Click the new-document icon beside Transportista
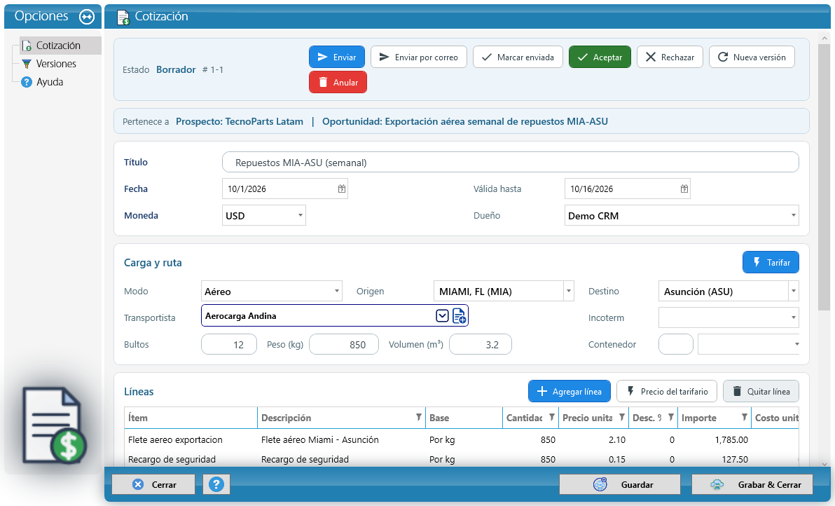The image size is (835, 506). [x=459, y=316]
